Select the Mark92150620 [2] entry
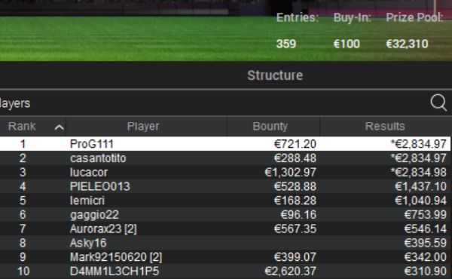This screenshot has height=279, width=452. click(225, 257)
